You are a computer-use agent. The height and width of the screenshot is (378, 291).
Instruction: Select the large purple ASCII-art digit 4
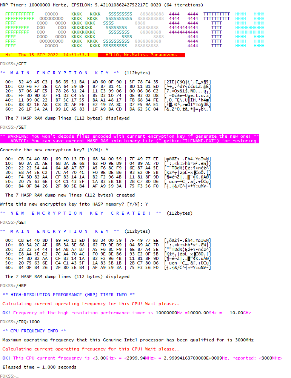pyautogui.click(x=183, y=30)
